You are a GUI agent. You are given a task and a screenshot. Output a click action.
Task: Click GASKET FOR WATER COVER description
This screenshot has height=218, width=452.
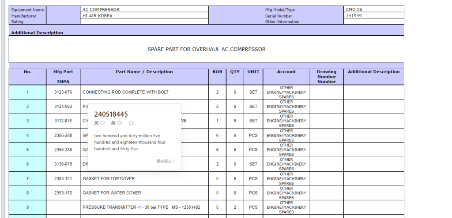(112, 193)
